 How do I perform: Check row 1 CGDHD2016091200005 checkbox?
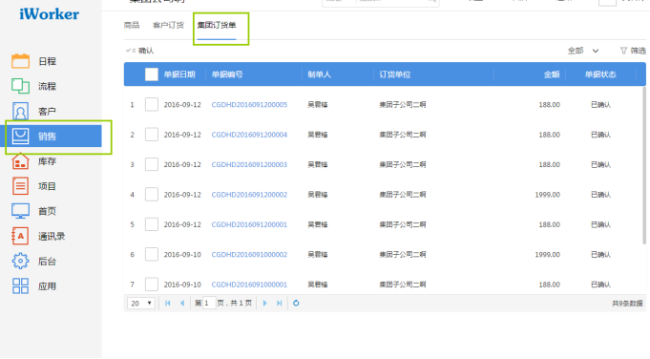click(152, 104)
